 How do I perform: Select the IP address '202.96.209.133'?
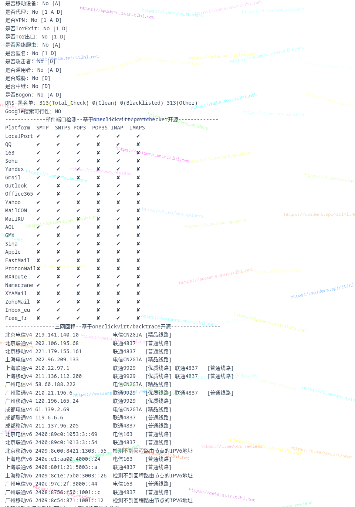tap(57, 360)
